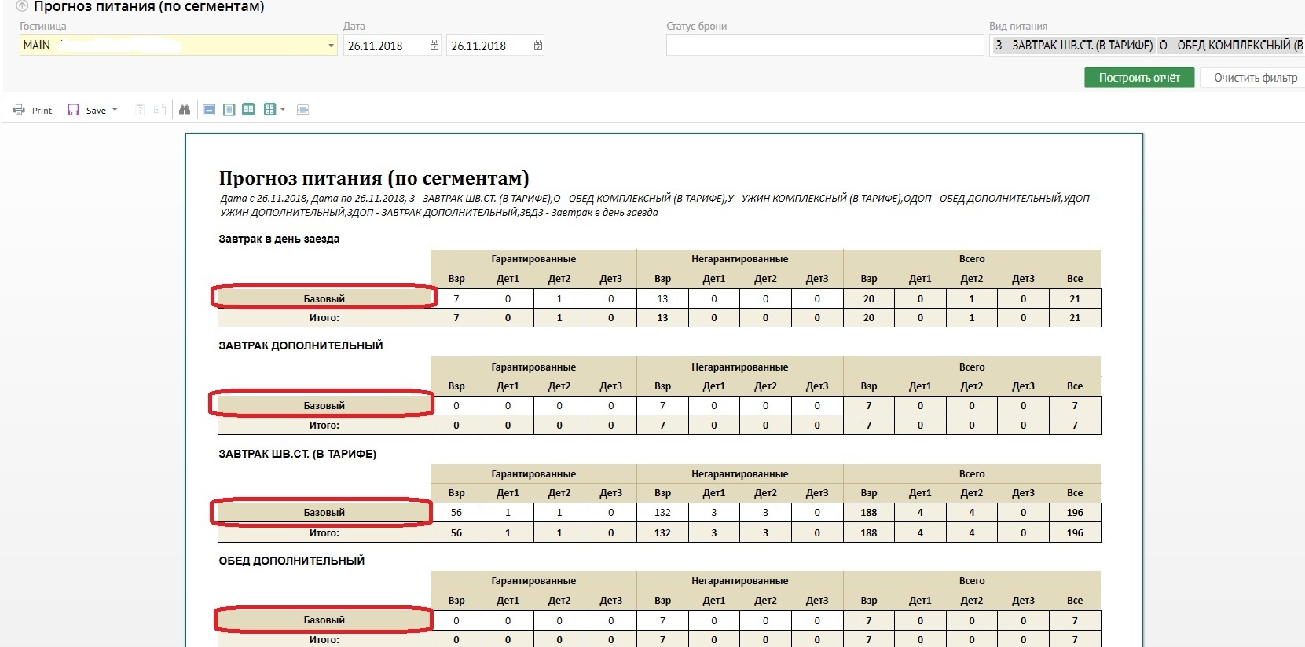The image size is (1305, 647).
Task: Click the Print toolbar button
Action: point(32,110)
